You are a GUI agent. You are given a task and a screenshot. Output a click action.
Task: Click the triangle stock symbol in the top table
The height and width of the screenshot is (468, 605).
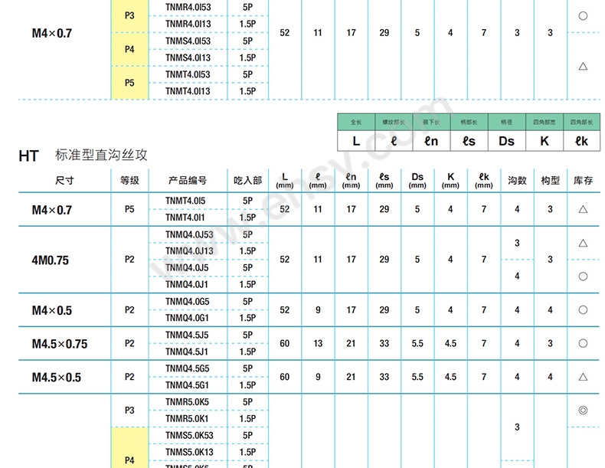pyautogui.click(x=583, y=67)
